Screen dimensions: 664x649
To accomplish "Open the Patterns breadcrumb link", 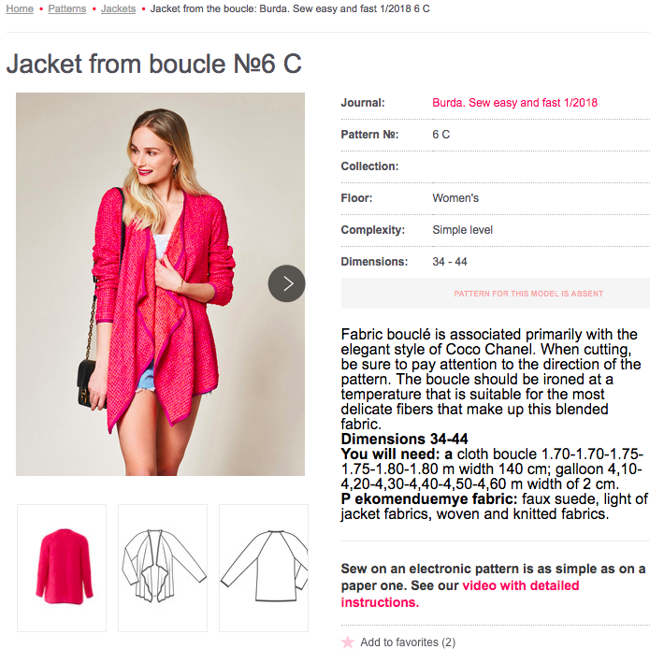I will click(x=66, y=8).
